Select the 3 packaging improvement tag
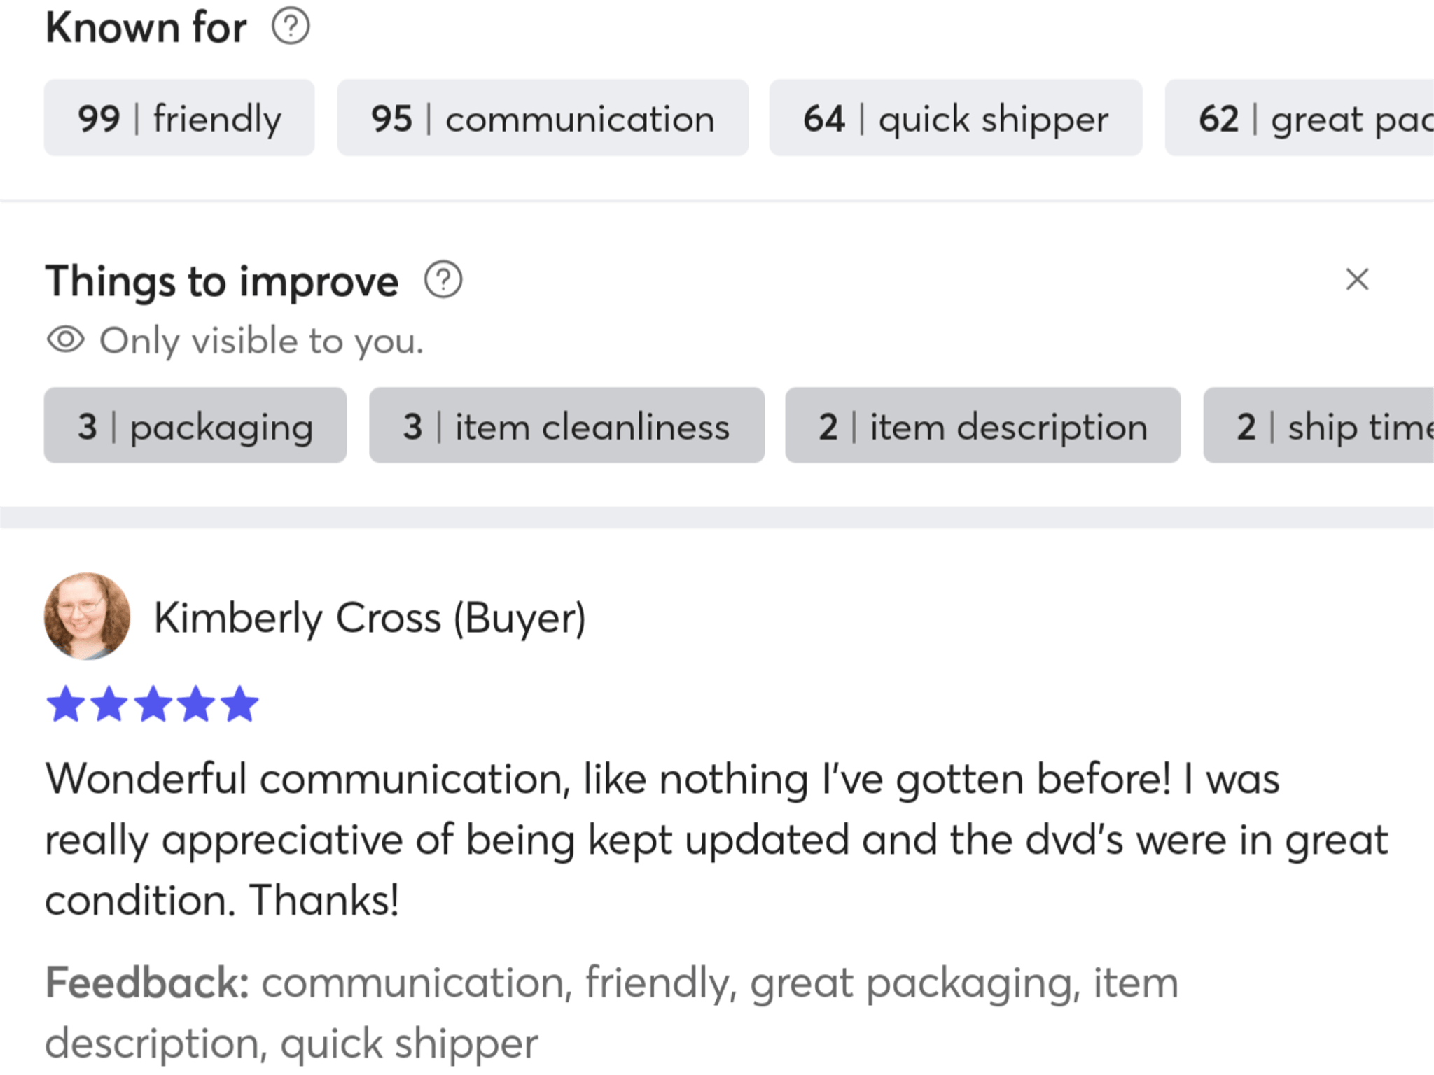The width and height of the screenshot is (1434, 1075). (x=195, y=426)
